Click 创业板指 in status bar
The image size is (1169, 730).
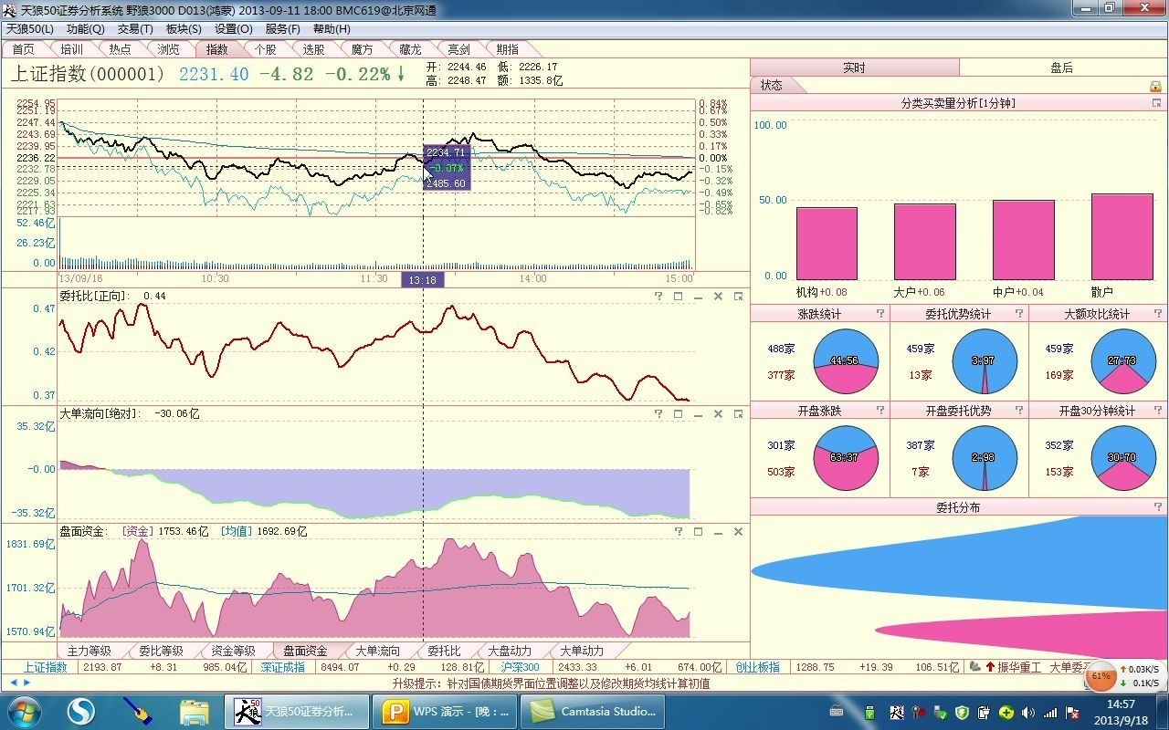758,667
